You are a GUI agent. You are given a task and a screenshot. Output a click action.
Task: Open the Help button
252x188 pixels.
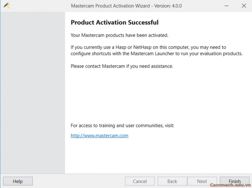click(18, 181)
